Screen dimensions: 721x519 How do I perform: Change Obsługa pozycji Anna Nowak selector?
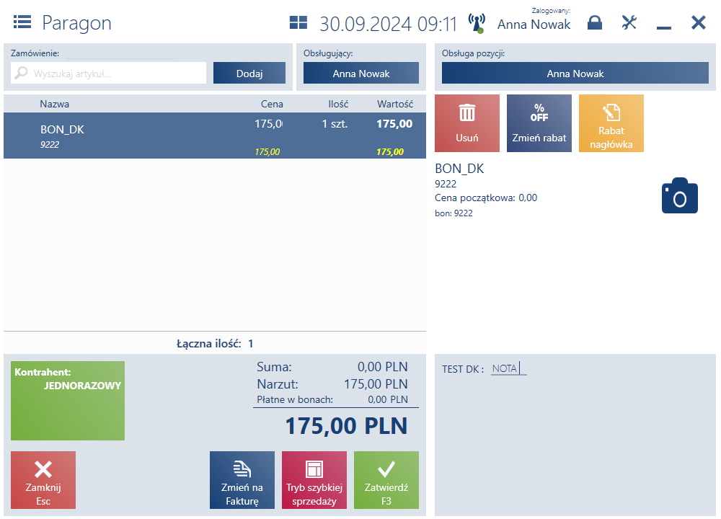click(575, 73)
